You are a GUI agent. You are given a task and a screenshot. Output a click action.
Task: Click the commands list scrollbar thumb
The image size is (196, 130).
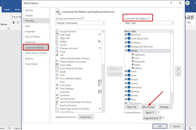click(x=103, y=49)
